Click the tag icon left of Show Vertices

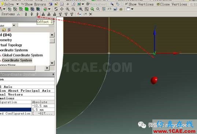[118, 4]
